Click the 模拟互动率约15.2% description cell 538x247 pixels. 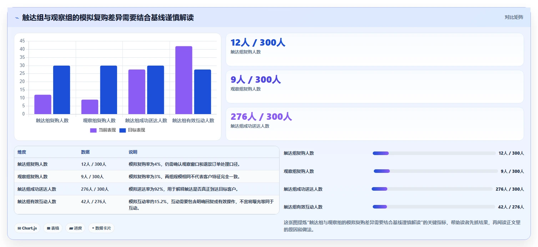tap(201, 205)
